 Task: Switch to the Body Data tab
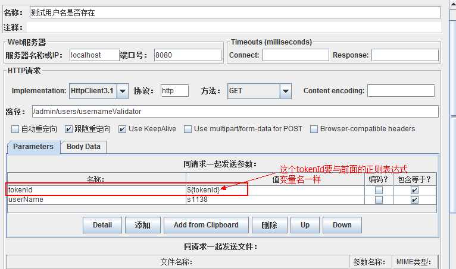[83, 147]
